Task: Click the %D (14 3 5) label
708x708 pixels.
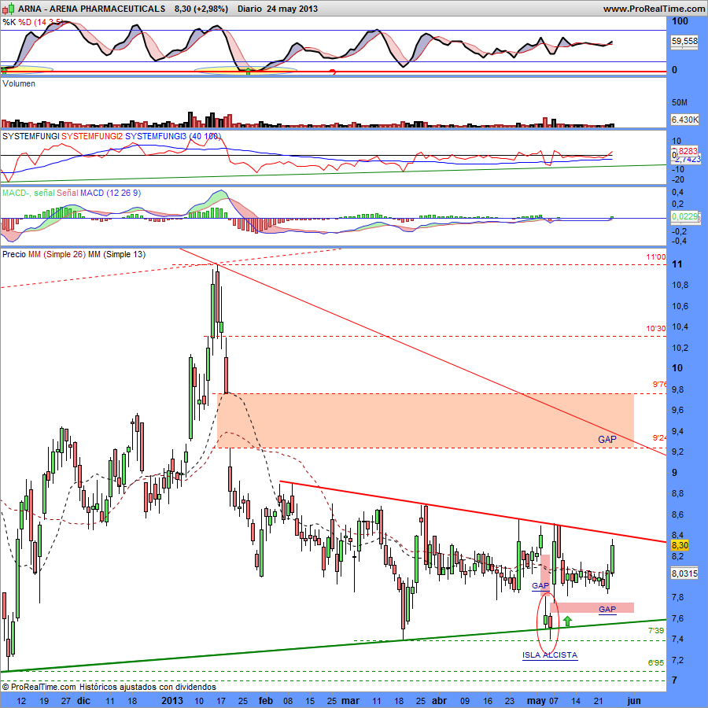Action: (x=41, y=22)
